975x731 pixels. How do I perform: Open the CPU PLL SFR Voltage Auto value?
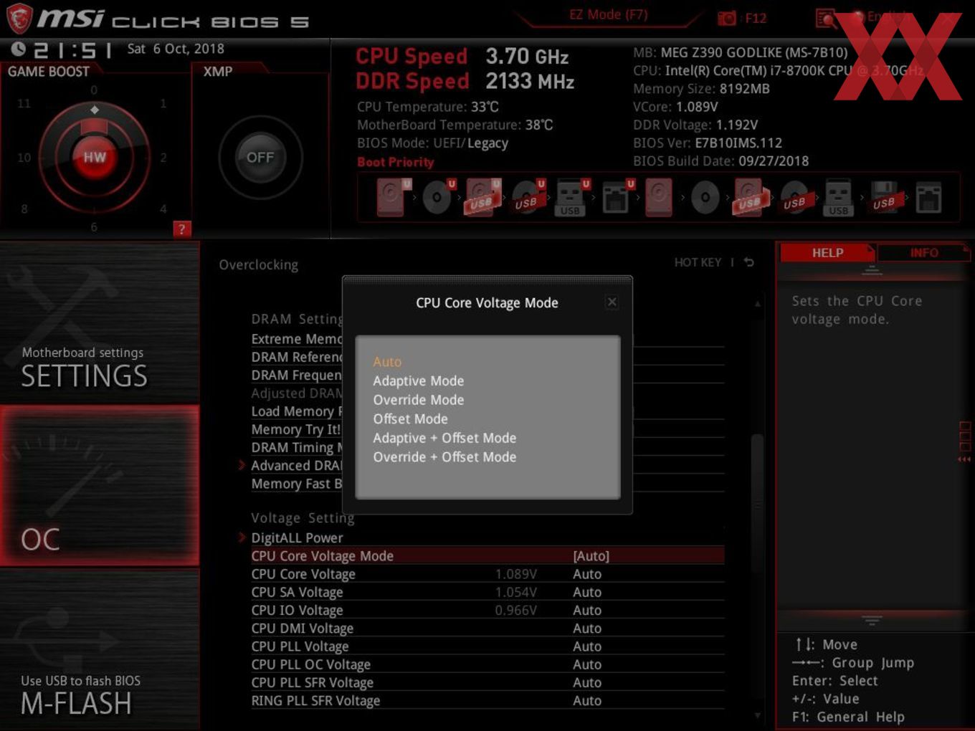(x=586, y=683)
